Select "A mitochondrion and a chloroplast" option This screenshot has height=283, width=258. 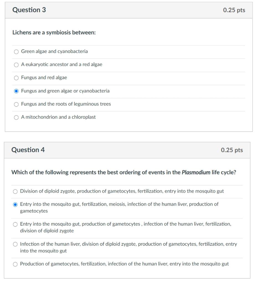point(17,117)
